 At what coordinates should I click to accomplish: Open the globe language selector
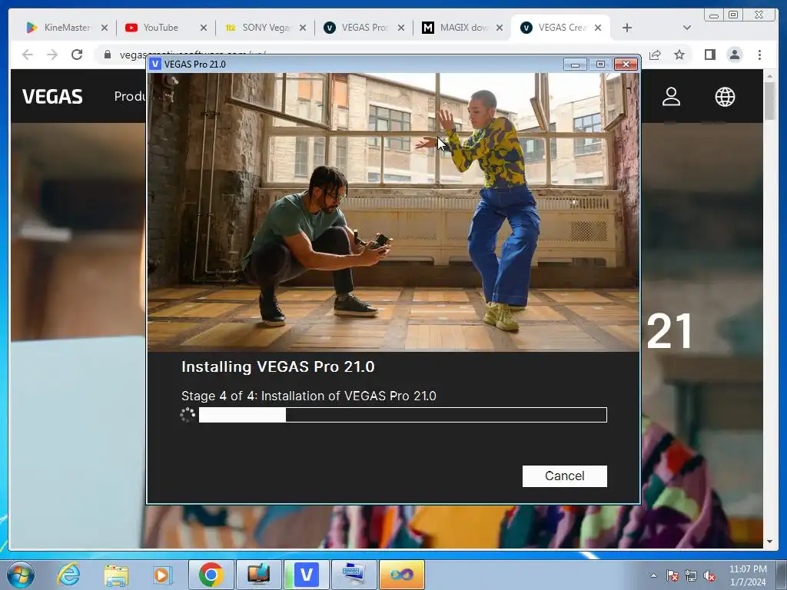(725, 97)
